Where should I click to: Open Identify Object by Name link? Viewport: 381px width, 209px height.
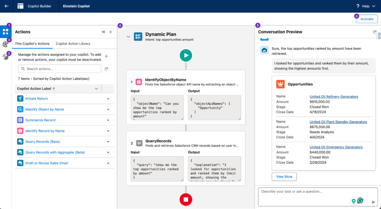(45, 109)
